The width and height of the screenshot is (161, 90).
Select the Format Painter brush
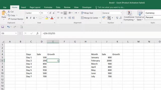(x=9, y=19)
